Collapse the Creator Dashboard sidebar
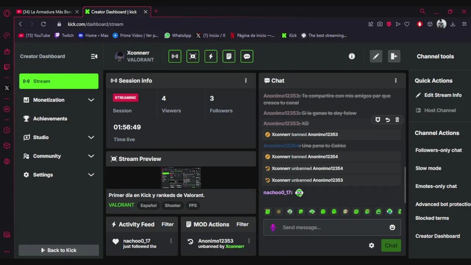Viewport: 471px width, 265px height. tap(94, 56)
